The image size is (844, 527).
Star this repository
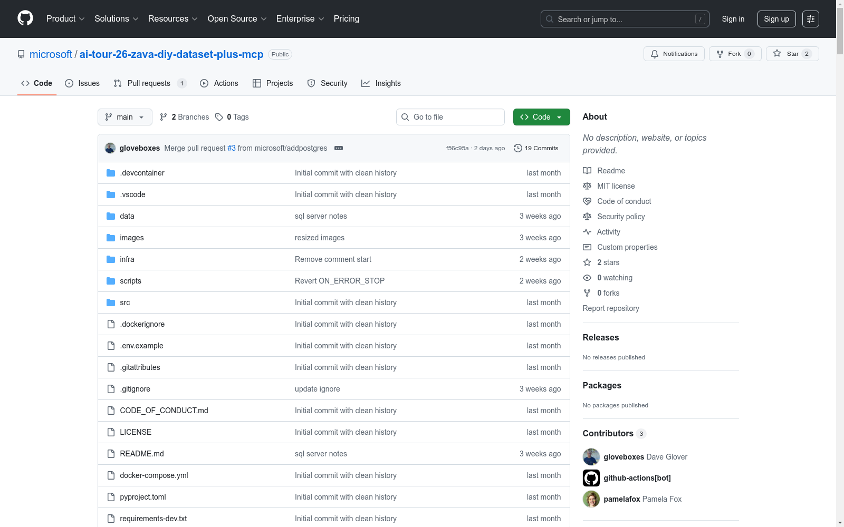(792, 54)
